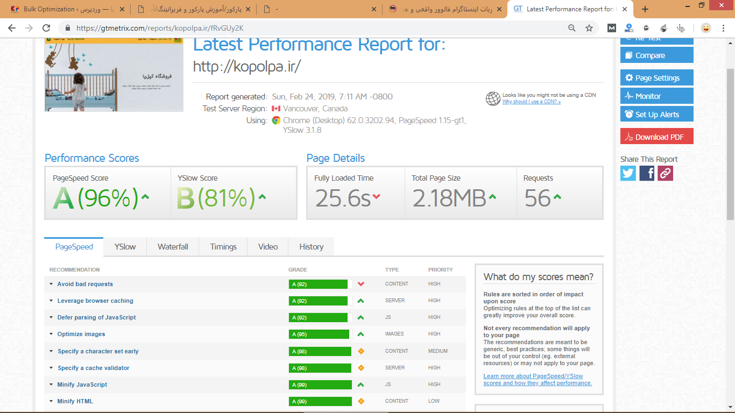
Task: Click the zoom magnifier icon in address bar
Action: click(572, 28)
